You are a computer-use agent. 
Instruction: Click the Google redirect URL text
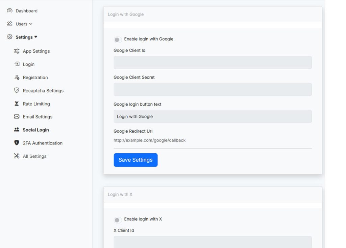tap(149, 140)
